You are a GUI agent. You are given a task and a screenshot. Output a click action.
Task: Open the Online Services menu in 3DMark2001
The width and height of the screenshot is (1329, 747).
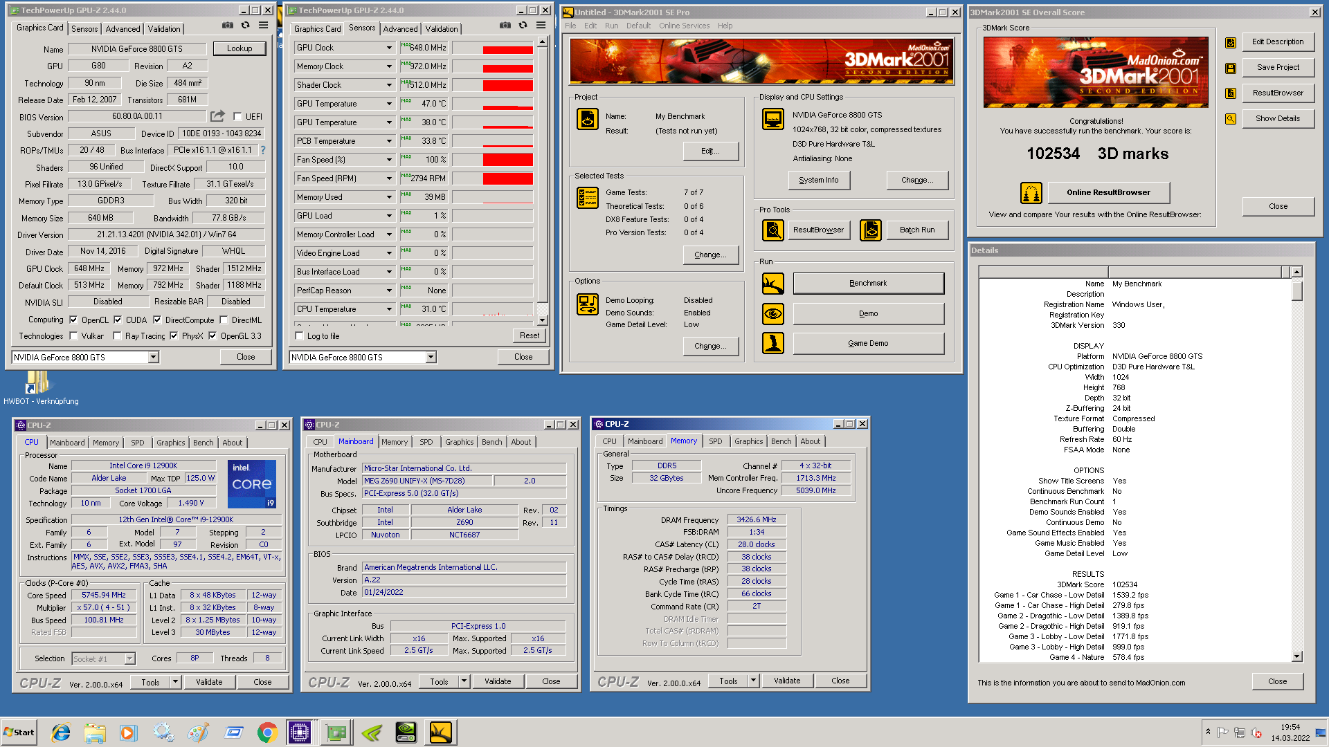point(684,26)
